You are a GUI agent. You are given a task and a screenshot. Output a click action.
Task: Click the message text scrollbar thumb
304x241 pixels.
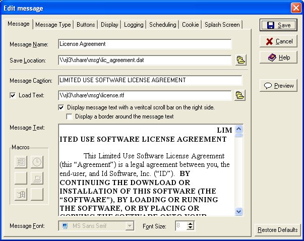(238, 135)
